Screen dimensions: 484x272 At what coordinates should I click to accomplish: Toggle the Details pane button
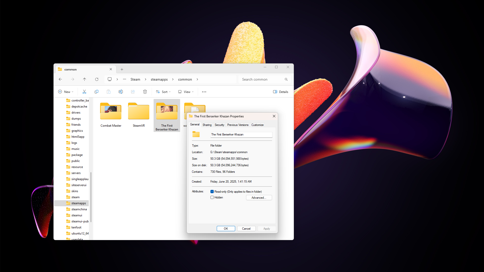click(x=281, y=92)
